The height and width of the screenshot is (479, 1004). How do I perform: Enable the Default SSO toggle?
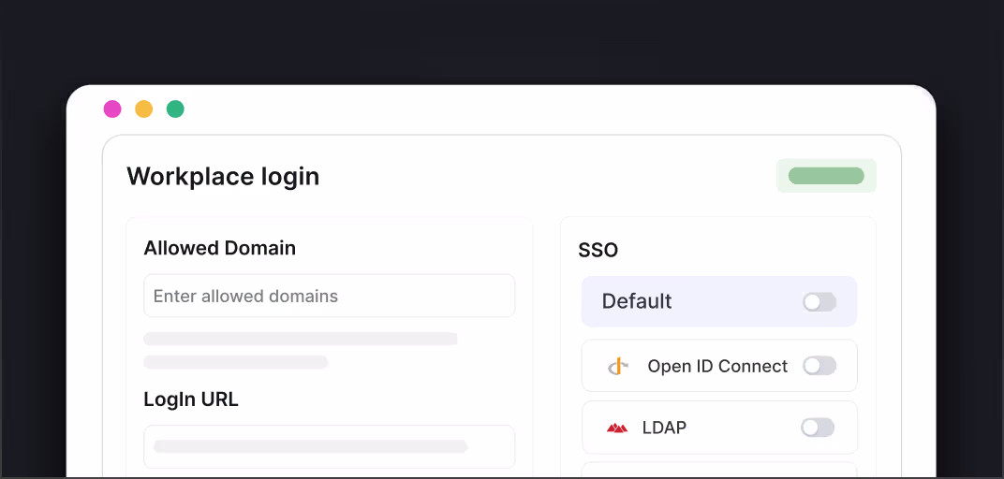tap(819, 301)
